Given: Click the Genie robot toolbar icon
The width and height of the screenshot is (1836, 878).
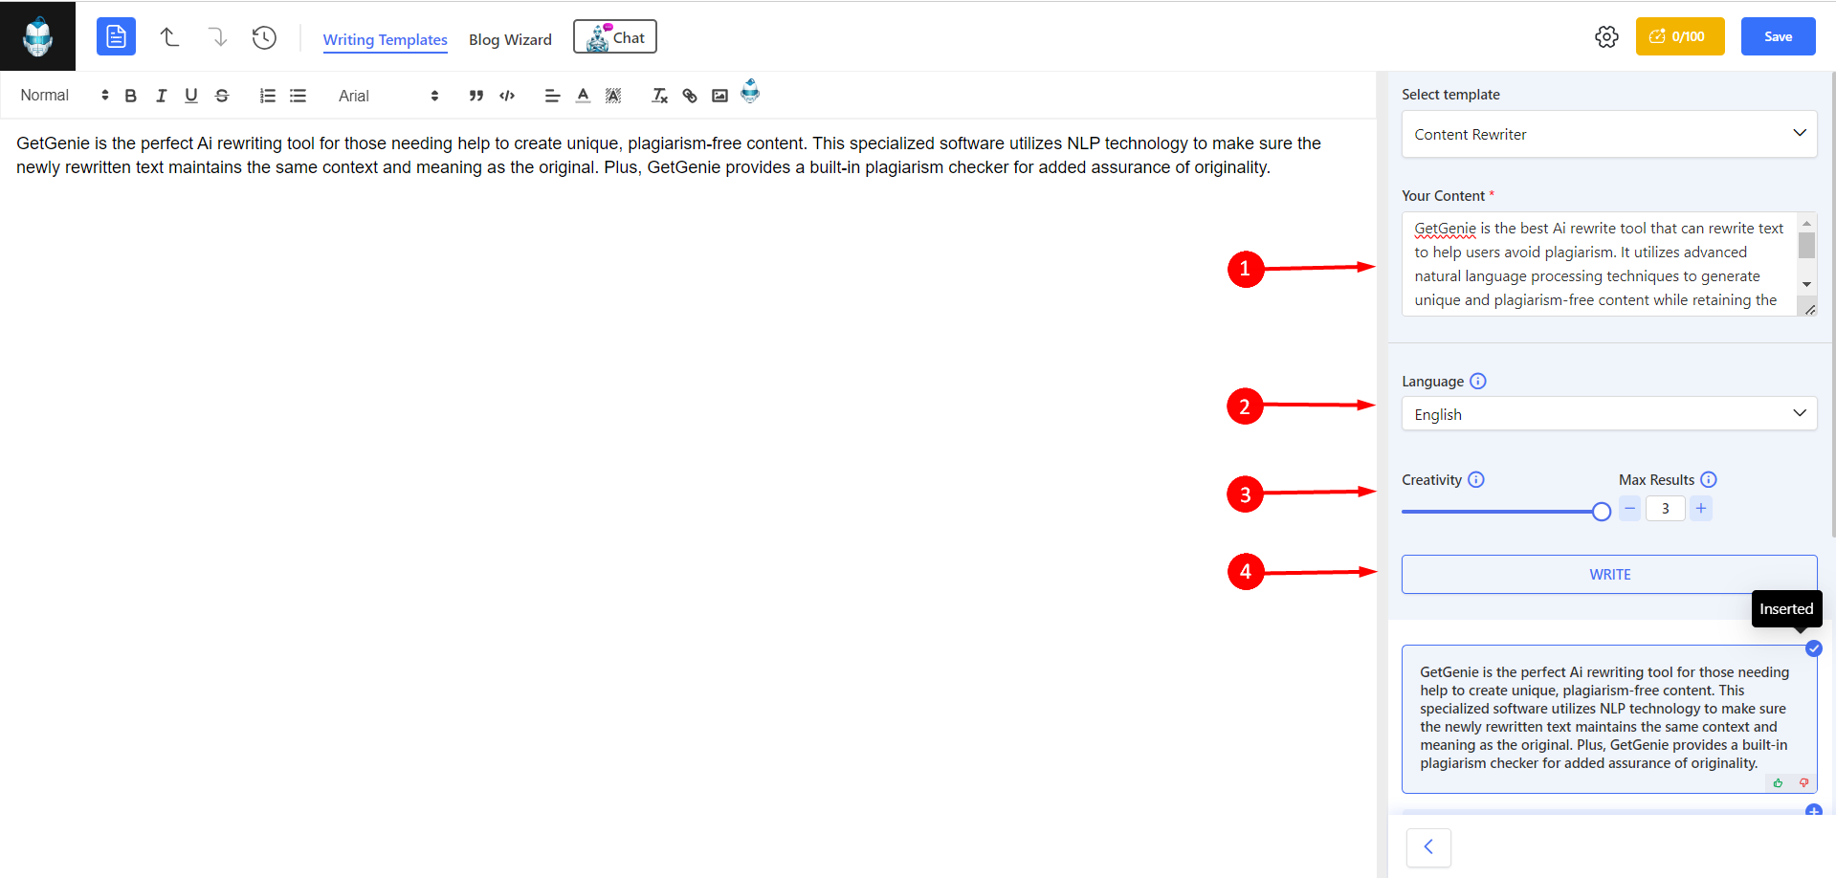Looking at the screenshot, I should coord(750,91).
